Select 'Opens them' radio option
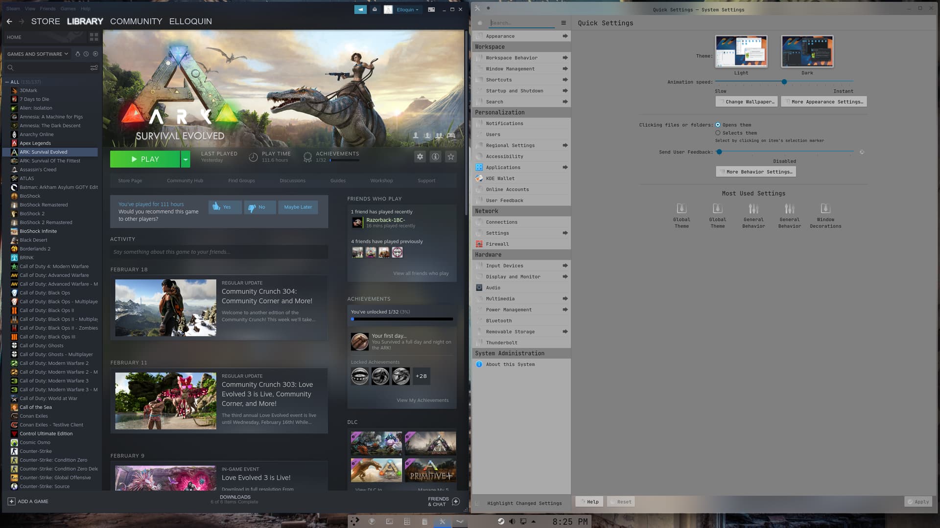Screen dimensions: 940x528 (x=718, y=125)
